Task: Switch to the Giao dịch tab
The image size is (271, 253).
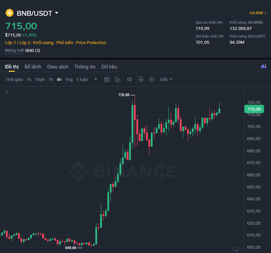Action: point(58,67)
